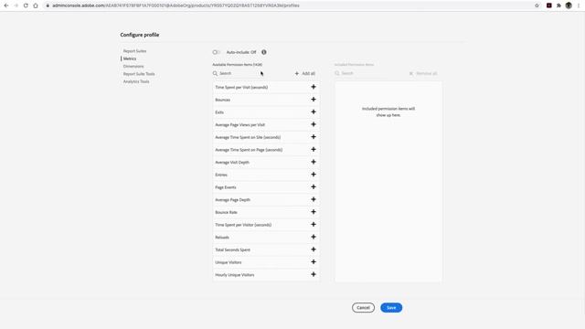Open the Report Suites section

[134, 51]
